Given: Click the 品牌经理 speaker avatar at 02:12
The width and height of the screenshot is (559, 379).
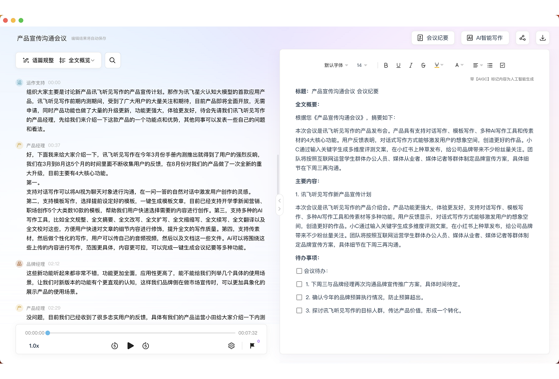Looking at the screenshot, I should coord(19,264).
